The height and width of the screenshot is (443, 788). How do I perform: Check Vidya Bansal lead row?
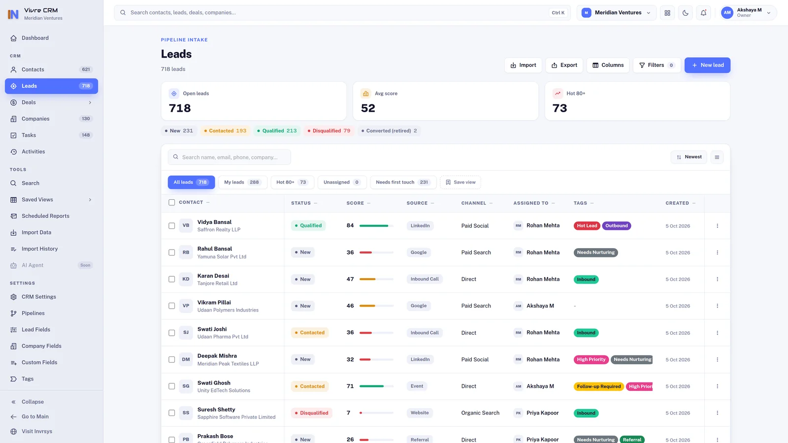[171, 226]
